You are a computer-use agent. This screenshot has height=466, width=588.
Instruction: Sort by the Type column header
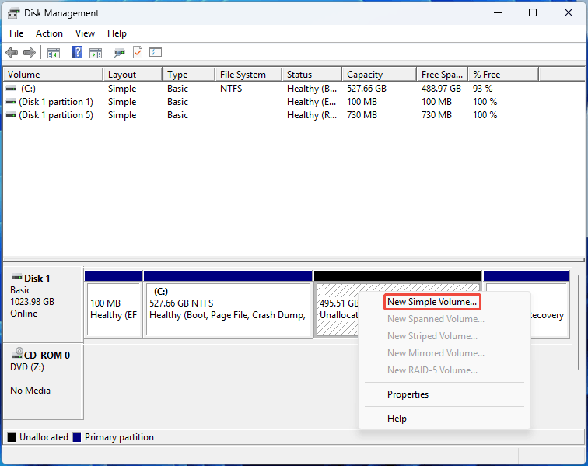189,74
